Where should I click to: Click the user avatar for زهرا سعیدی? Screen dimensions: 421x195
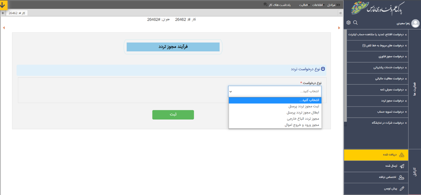click(415, 23)
